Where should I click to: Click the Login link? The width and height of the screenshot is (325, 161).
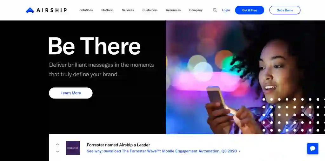tap(226, 10)
